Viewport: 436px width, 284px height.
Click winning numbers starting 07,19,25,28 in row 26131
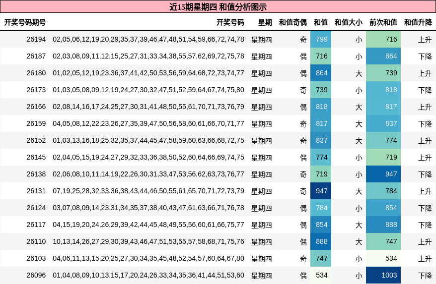148,191
